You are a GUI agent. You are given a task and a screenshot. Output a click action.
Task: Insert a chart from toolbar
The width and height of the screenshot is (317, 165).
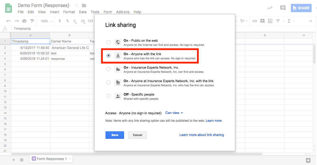pos(270,21)
